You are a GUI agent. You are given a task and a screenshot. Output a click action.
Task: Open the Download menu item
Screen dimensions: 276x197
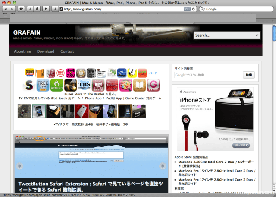(x=45, y=51)
